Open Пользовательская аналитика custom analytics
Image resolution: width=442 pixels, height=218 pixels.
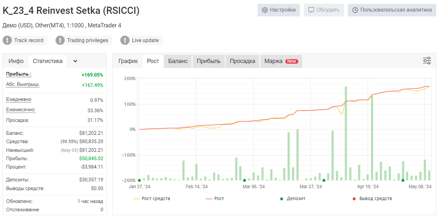click(392, 10)
